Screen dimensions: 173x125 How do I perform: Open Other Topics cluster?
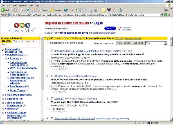coord(17,90)
